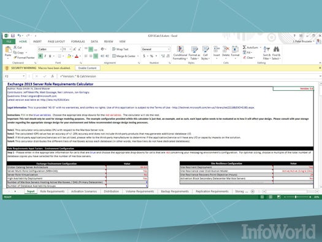Viewport: 322px width, 242px height.
Task: Toggle Top Align in Alignment group
Action: [86, 49]
